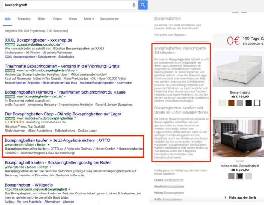Open Suchoptionen search tools
Screen dimensions: 264x205
(x=109, y=19)
